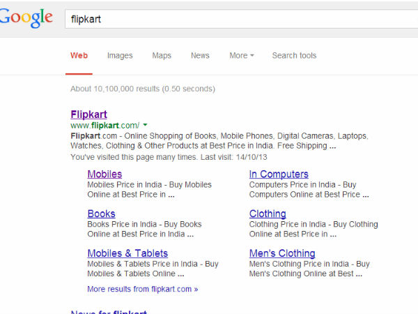Screen dimensions: 418x314
Task: Open the Mobiles sitelink
Action: 104,174
